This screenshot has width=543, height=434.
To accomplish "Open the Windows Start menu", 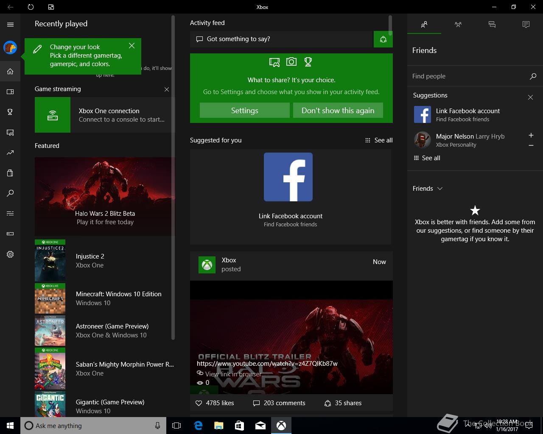I will [10, 426].
